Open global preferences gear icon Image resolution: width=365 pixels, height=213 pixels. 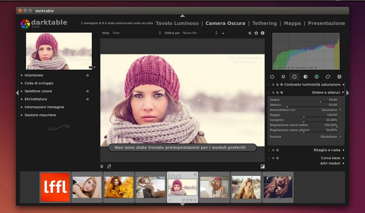(262, 33)
